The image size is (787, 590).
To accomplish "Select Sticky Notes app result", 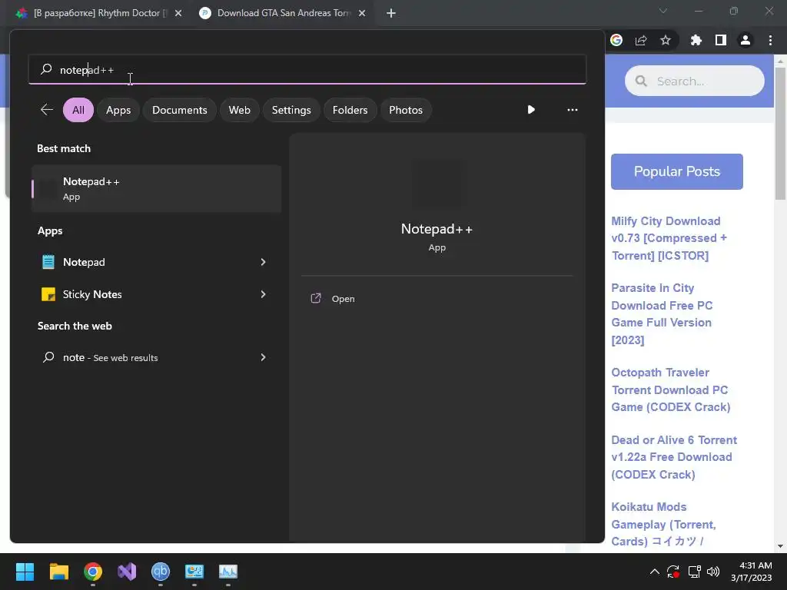I will coord(157,294).
